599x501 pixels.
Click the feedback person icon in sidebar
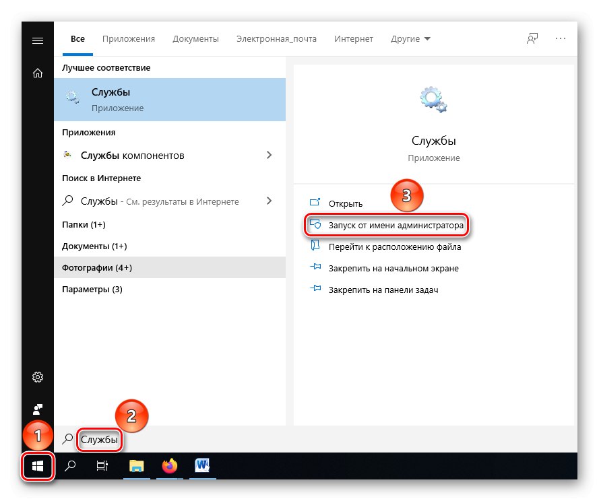click(38, 409)
